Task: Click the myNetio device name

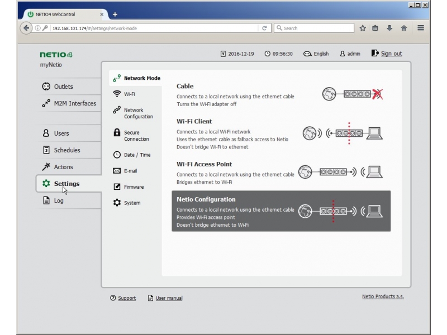Action: click(x=51, y=65)
